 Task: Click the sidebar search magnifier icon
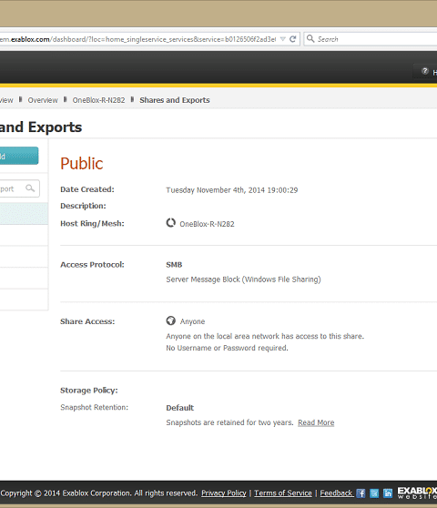click(30, 188)
